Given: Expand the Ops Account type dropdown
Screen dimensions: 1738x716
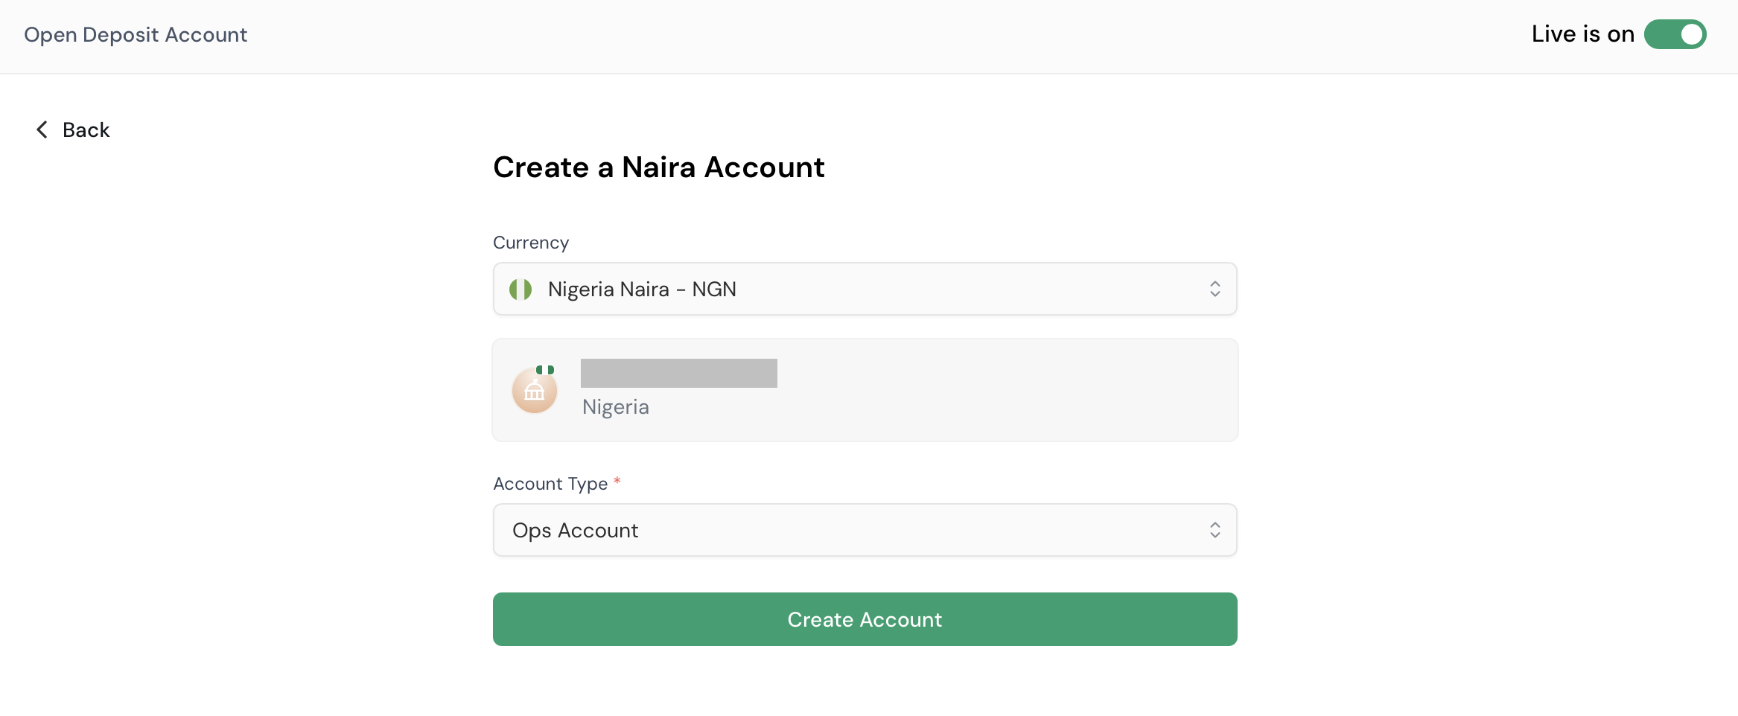Looking at the screenshot, I should (864, 530).
